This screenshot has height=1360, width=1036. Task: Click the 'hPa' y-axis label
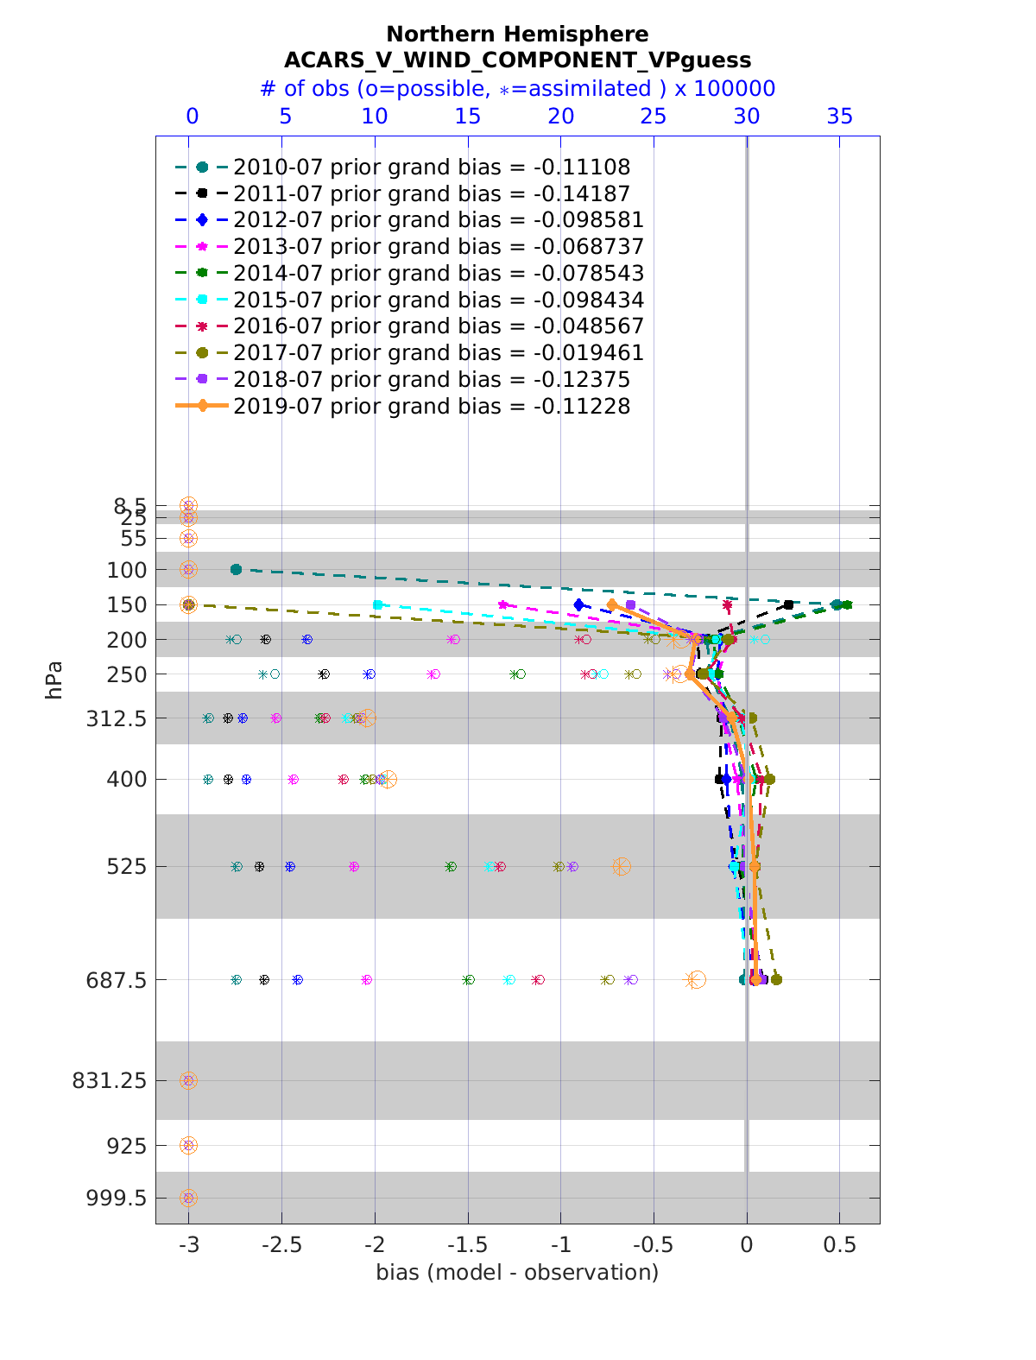(54, 680)
